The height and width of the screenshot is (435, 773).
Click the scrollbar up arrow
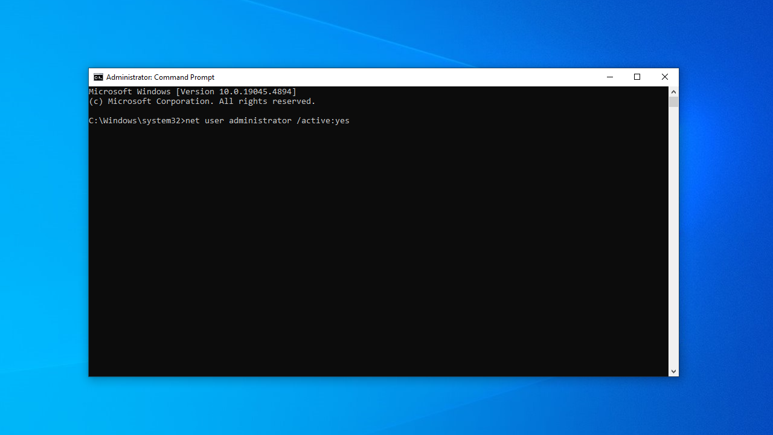tap(673, 92)
